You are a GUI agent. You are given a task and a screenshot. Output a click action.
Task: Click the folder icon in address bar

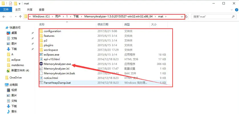(x=26, y=17)
